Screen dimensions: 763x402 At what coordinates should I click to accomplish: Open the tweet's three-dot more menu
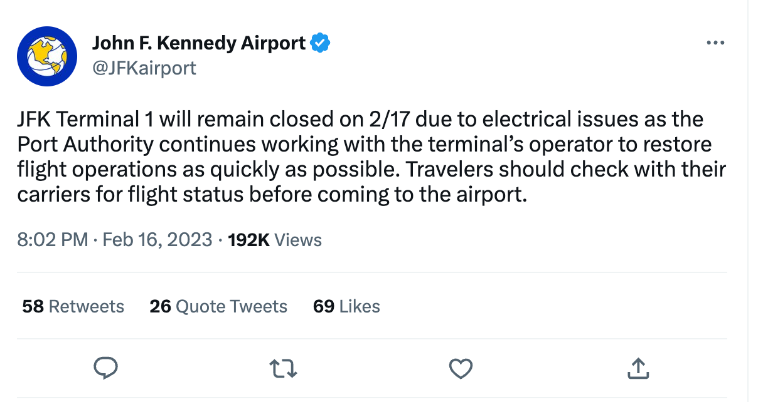pos(715,43)
